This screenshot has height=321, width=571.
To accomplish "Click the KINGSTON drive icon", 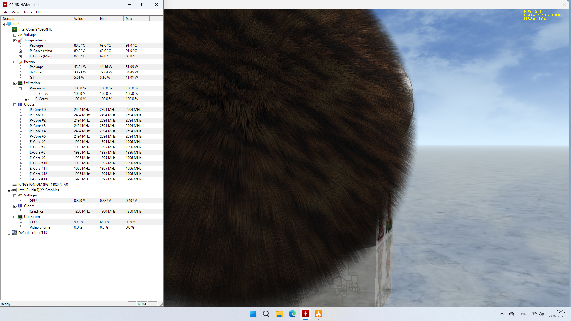I will tap(15, 185).
